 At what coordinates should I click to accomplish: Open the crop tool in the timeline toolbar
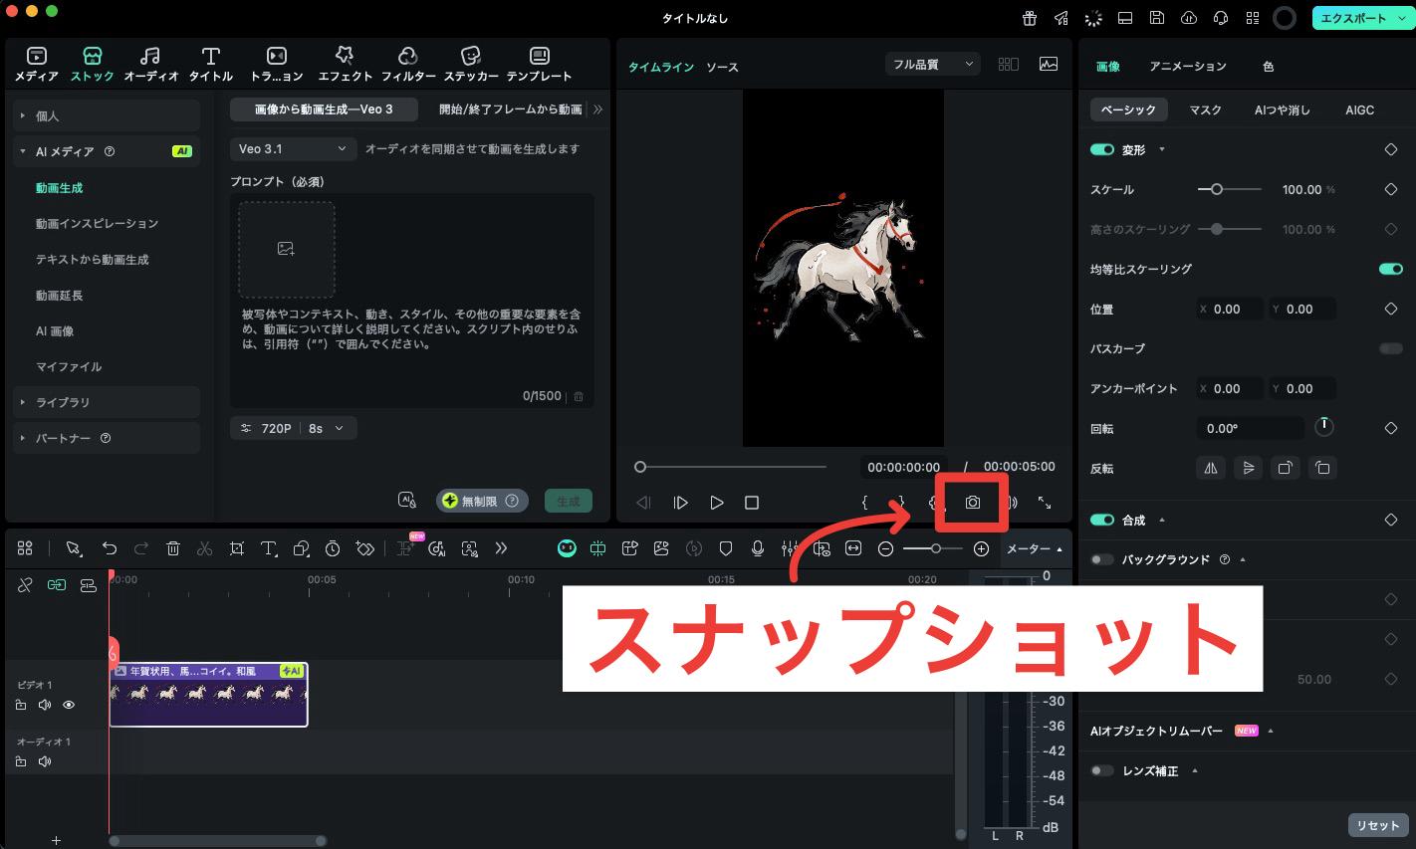[236, 548]
